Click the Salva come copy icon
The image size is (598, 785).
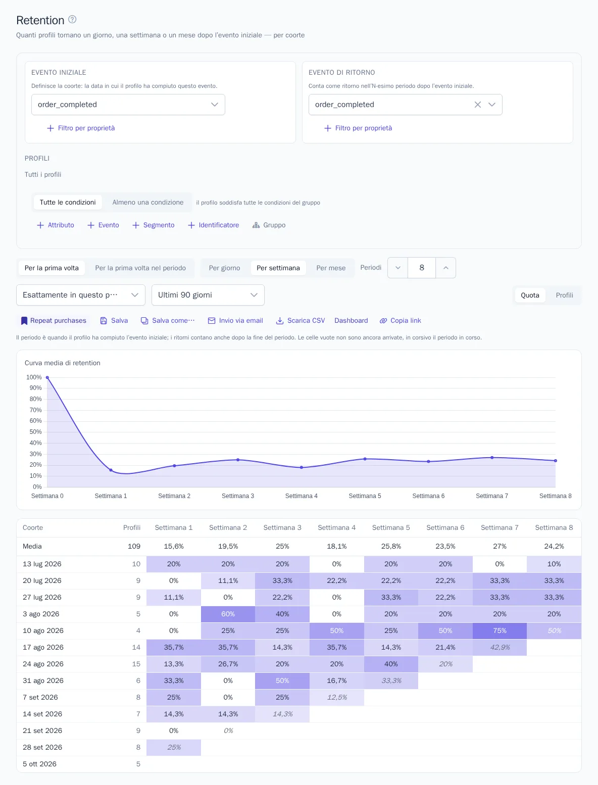click(144, 321)
